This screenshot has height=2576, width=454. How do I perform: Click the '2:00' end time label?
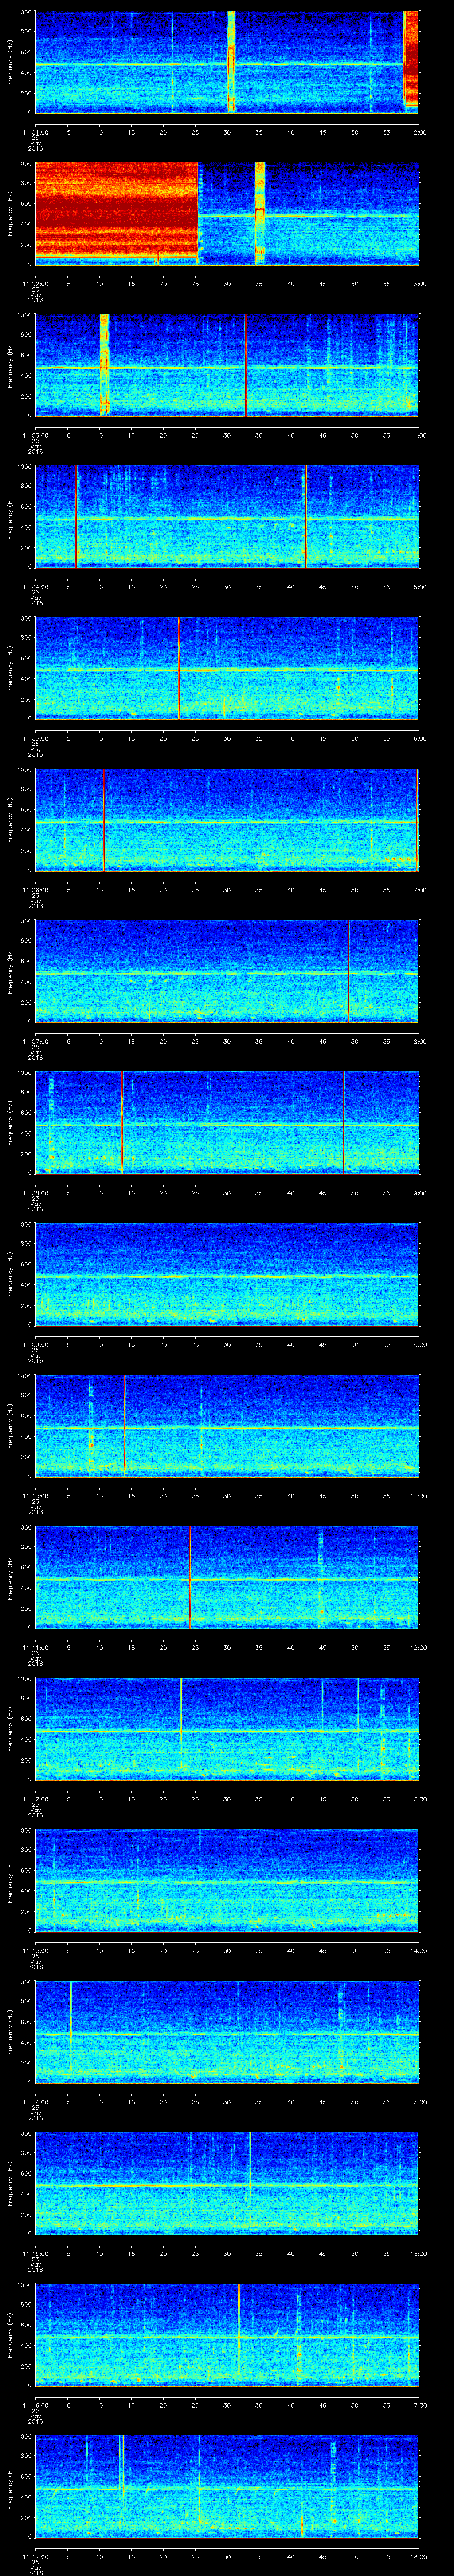click(x=419, y=131)
